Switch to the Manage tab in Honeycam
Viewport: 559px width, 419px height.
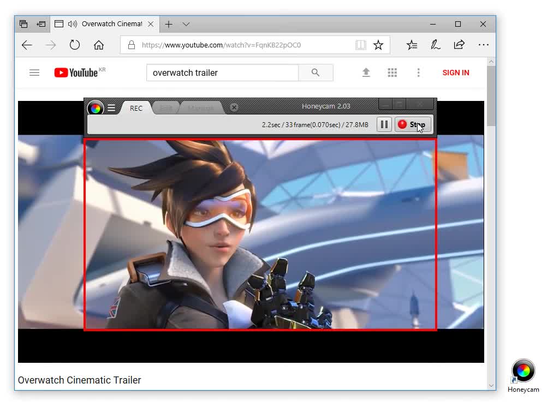[200, 108]
